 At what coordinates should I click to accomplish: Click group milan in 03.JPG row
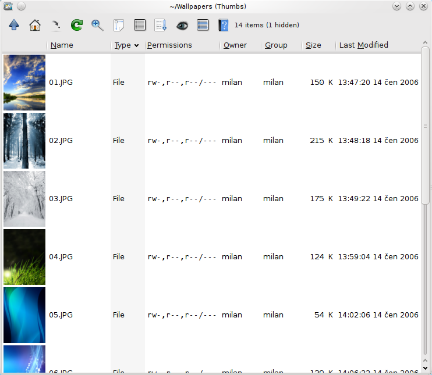click(273, 198)
